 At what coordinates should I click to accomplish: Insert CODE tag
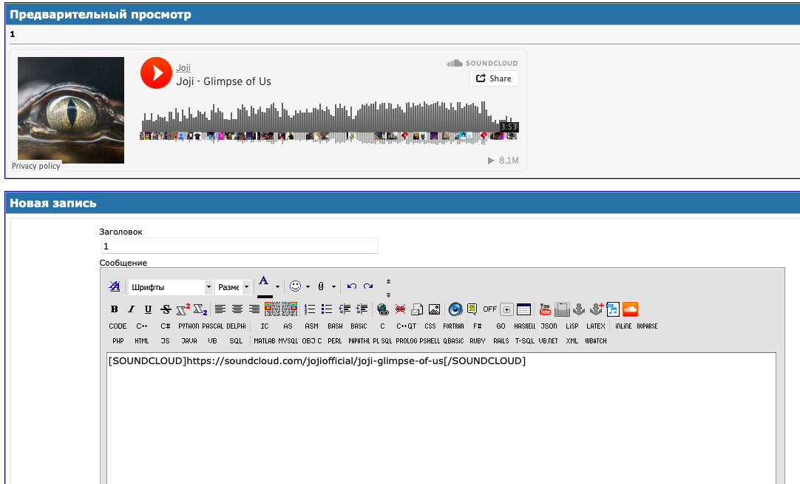(x=118, y=326)
